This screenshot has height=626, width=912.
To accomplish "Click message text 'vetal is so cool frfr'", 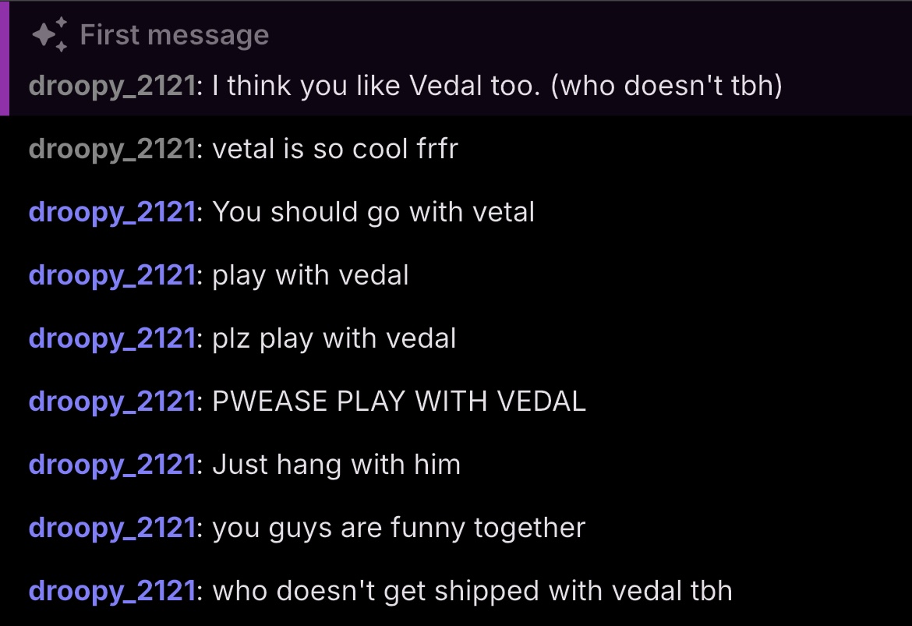I will pyautogui.click(x=335, y=148).
